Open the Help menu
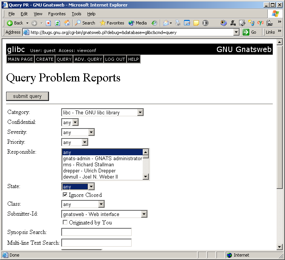285x260 pixels. (x=91, y=14)
